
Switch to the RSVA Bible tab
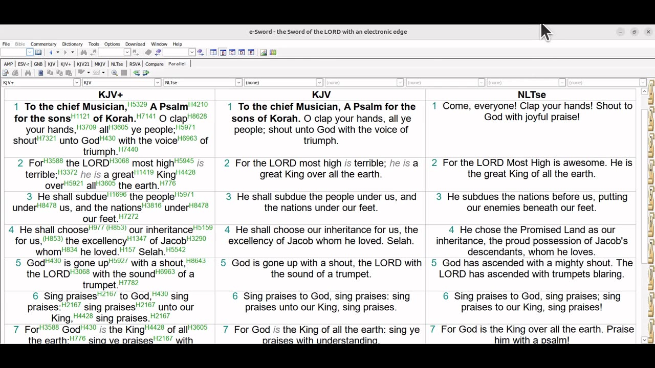click(135, 64)
